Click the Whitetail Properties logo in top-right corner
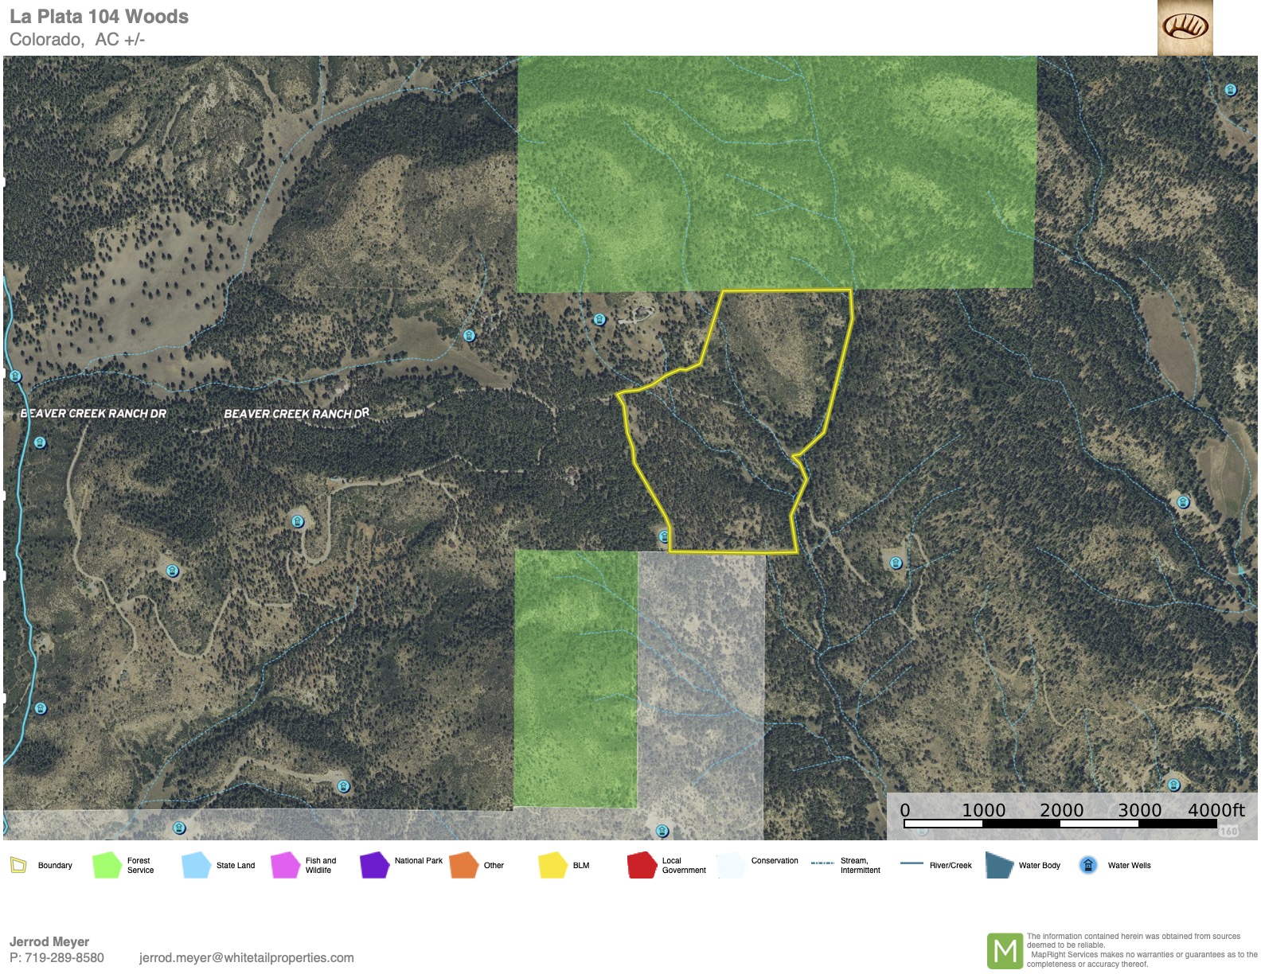The width and height of the screenshot is (1261, 974). (x=1185, y=27)
